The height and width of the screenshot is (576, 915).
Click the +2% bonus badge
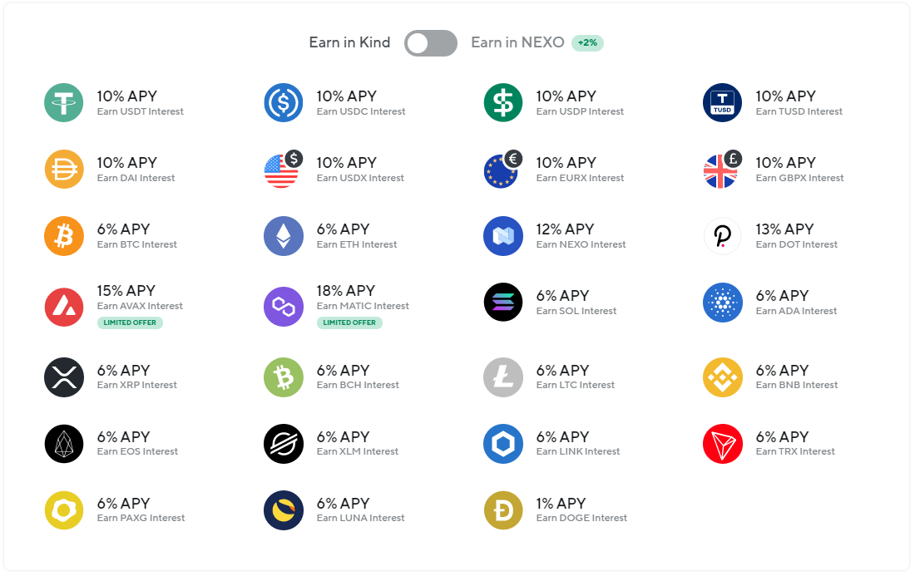point(587,43)
